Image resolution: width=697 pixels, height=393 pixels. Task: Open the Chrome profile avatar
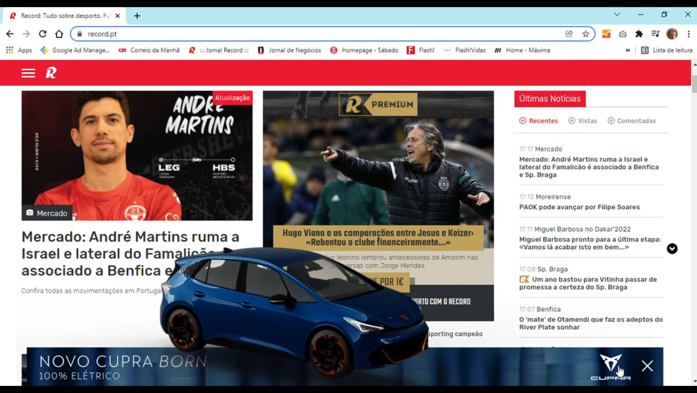tap(672, 34)
